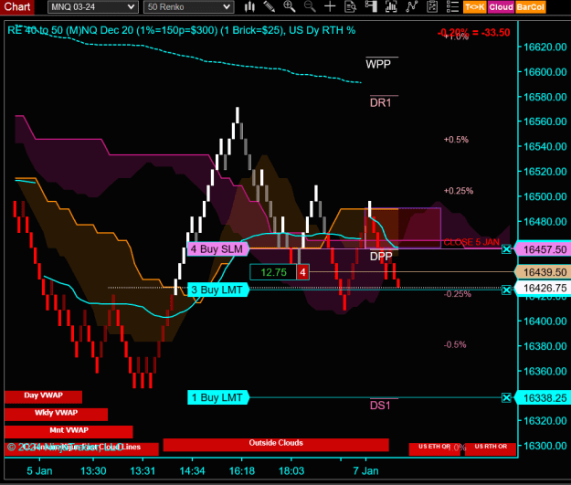The width and height of the screenshot is (571, 485).
Task: Click the 16439.50 price axis tag
Action: pos(543,272)
